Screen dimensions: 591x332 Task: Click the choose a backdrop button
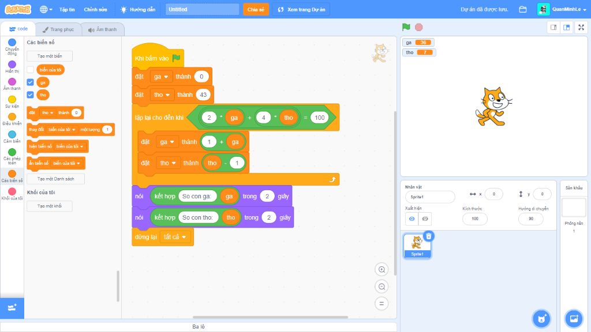click(574, 318)
